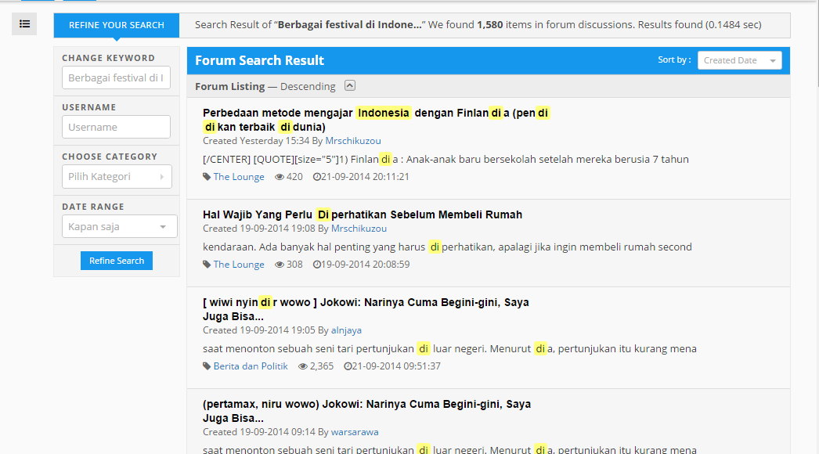Open Mrschikuzou profile from 19-09-2014 19:08 row
Viewport: 819px width, 454px height.
[359, 229]
